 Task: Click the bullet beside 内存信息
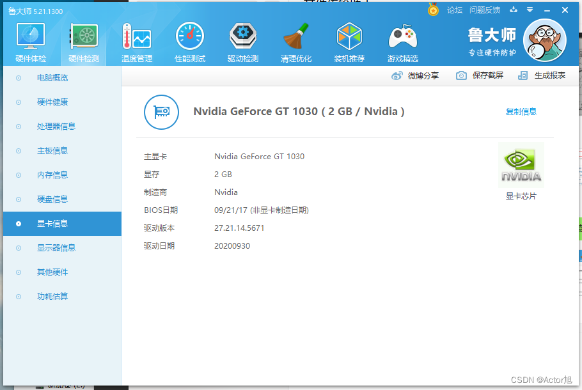pyautogui.click(x=19, y=175)
